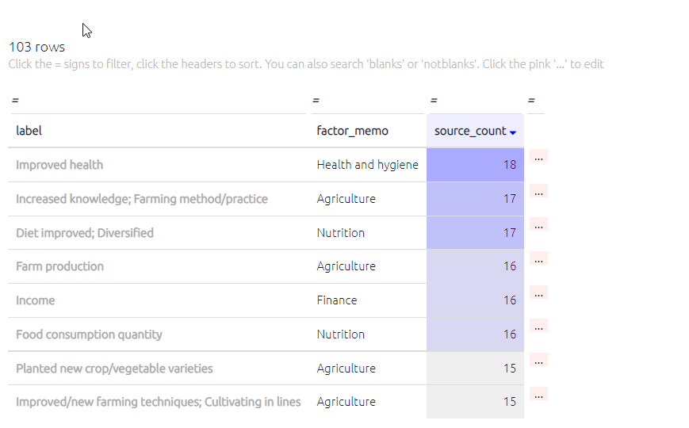Image resolution: width=689 pixels, height=428 pixels.
Task: Open edit dots for Planted new crop row
Action: (x=538, y=361)
